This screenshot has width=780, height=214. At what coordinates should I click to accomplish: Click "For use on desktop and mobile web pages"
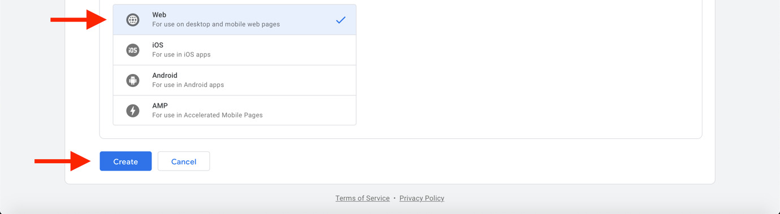tap(216, 24)
